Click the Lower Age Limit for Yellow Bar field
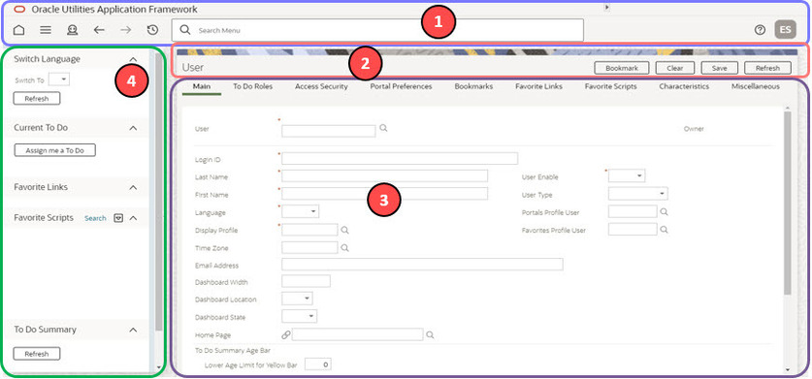 click(x=317, y=364)
